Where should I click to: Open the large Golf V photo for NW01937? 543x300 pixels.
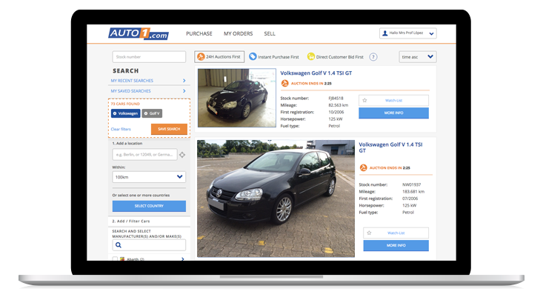[276, 199]
